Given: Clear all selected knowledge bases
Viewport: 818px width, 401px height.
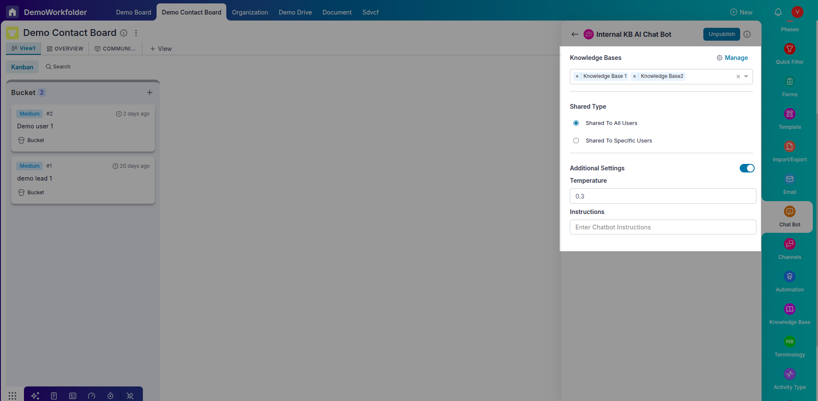Looking at the screenshot, I should pos(738,77).
